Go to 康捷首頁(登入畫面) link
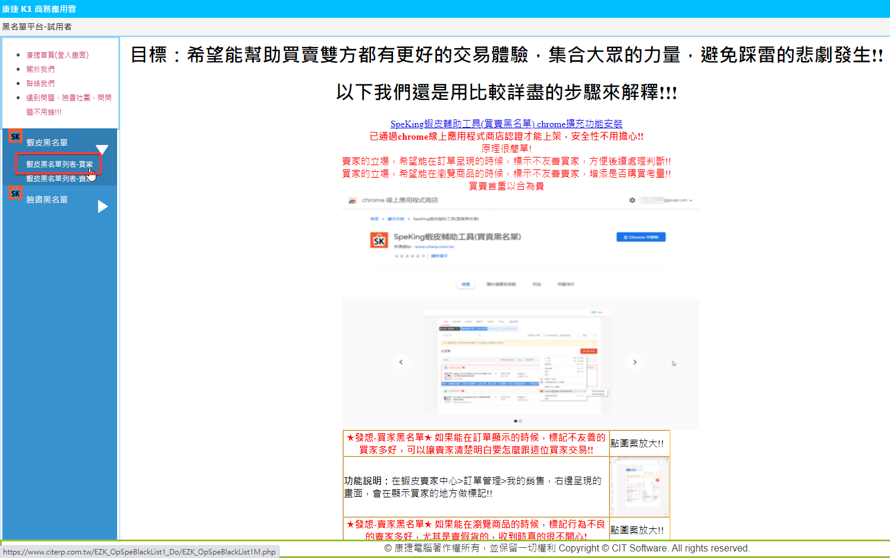Viewport: 890px width, 558px height. [x=57, y=55]
